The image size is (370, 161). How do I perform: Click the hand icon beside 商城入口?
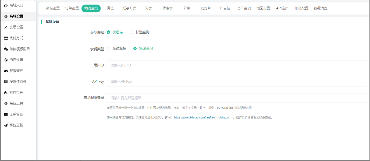[6, 5]
